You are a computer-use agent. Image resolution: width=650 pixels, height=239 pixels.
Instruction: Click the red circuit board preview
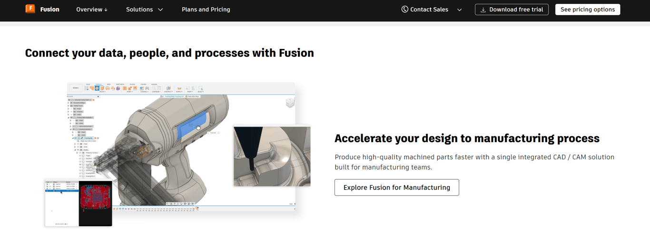coord(96,197)
